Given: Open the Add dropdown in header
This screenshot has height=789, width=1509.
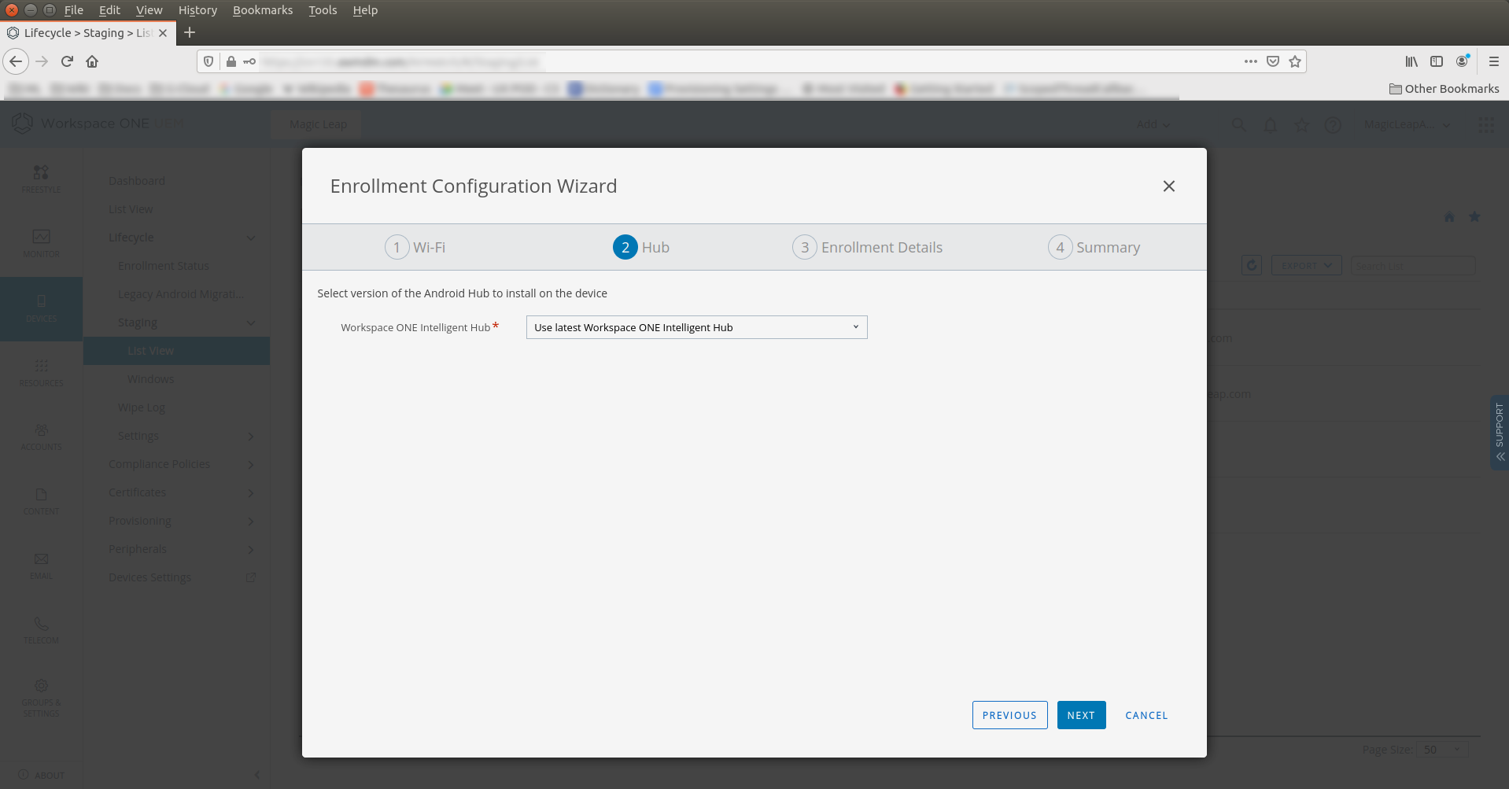Looking at the screenshot, I should point(1153,124).
